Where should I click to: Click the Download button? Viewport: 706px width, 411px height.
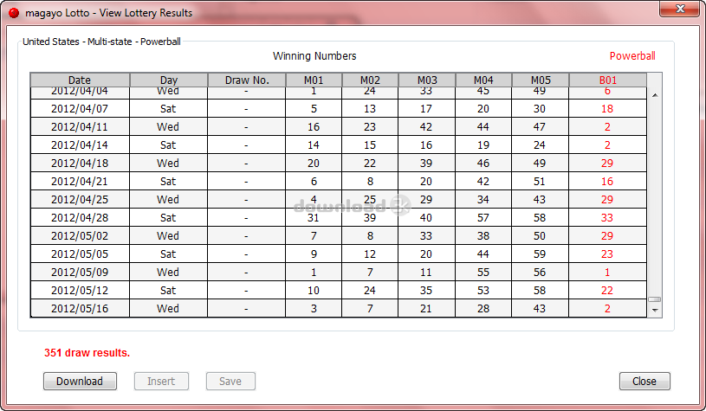(80, 381)
